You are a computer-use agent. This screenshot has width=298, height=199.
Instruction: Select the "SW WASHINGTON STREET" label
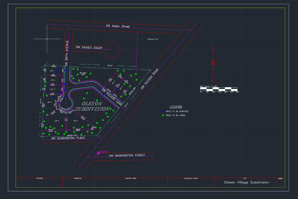(x=127, y=155)
